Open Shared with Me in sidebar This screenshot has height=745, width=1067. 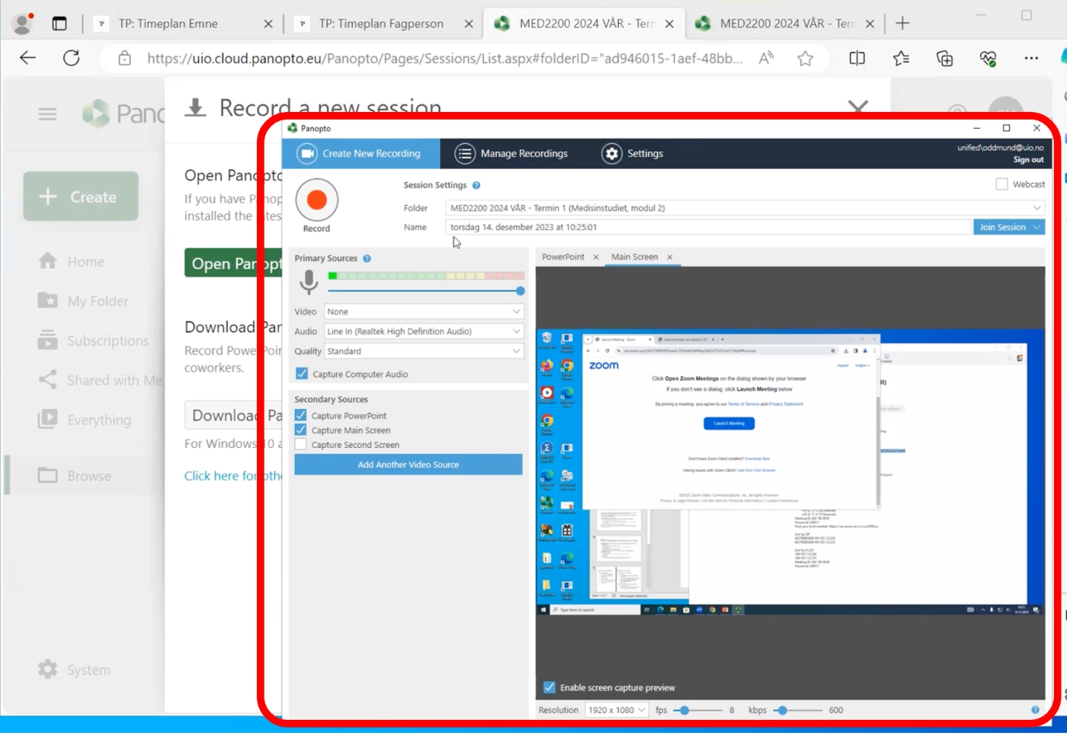coord(101,380)
